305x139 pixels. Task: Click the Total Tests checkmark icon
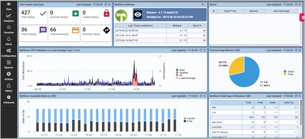click(43, 13)
